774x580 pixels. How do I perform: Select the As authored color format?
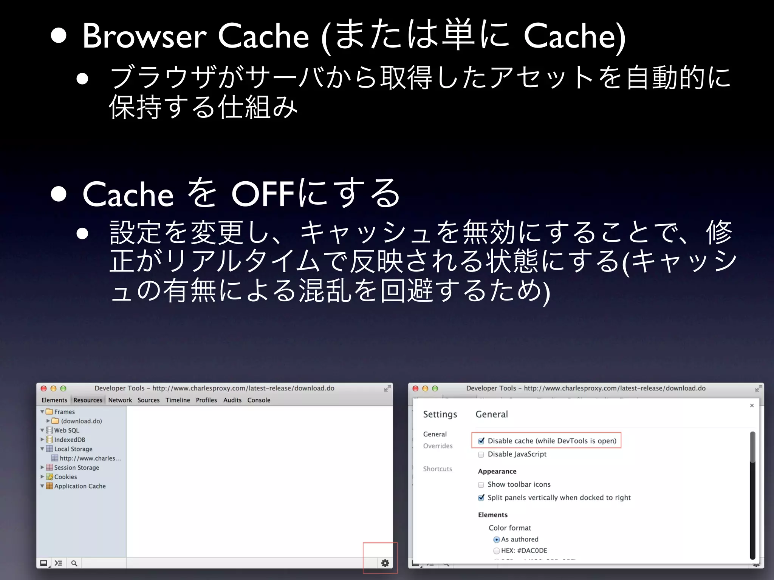pos(497,540)
